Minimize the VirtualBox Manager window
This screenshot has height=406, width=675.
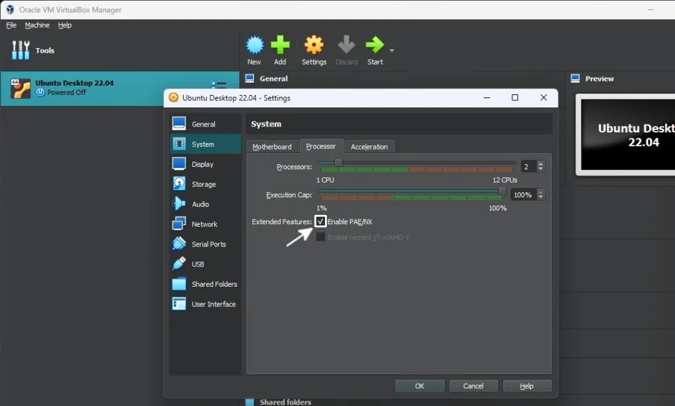(651, 9)
